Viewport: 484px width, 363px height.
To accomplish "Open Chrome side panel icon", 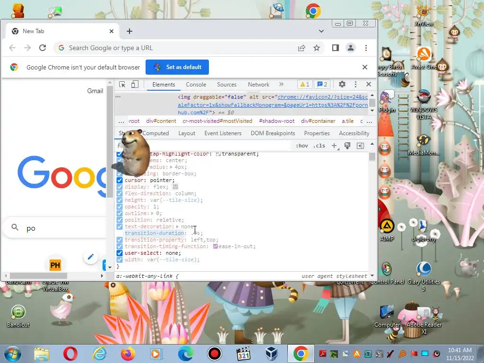I will (336, 48).
